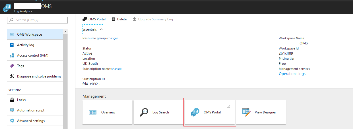Click the Log Search magnifier icon
The image size is (353, 129).
pyautogui.click(x=144, y=112)
